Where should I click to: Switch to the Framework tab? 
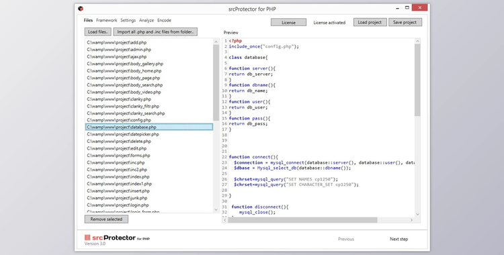tap(106, 20)
